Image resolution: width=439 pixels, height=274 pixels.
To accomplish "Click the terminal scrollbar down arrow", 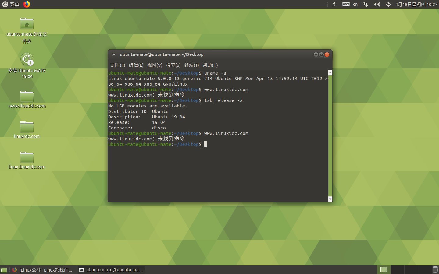I will (330, 199).
